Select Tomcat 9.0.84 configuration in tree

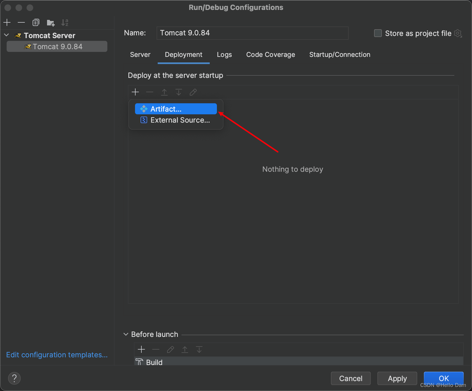pos(57,46)
